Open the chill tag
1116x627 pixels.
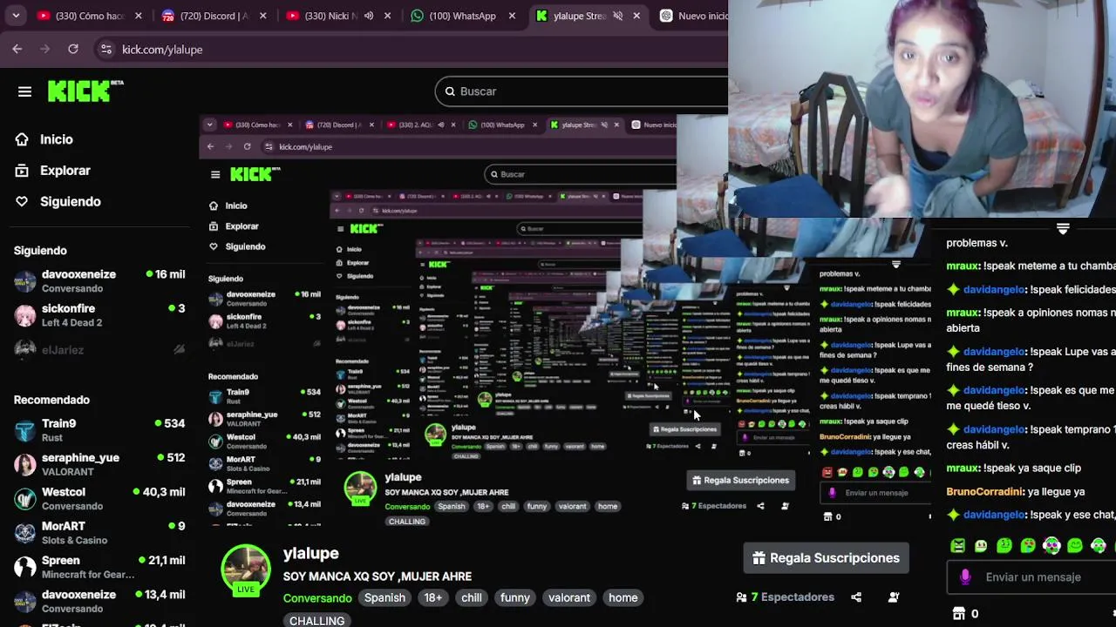pyautogui.click(x=472, y=598)
